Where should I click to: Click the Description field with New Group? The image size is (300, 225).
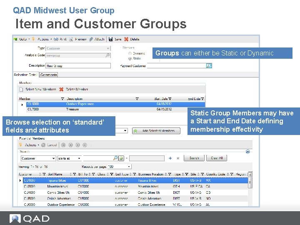(x=78, y=66)
